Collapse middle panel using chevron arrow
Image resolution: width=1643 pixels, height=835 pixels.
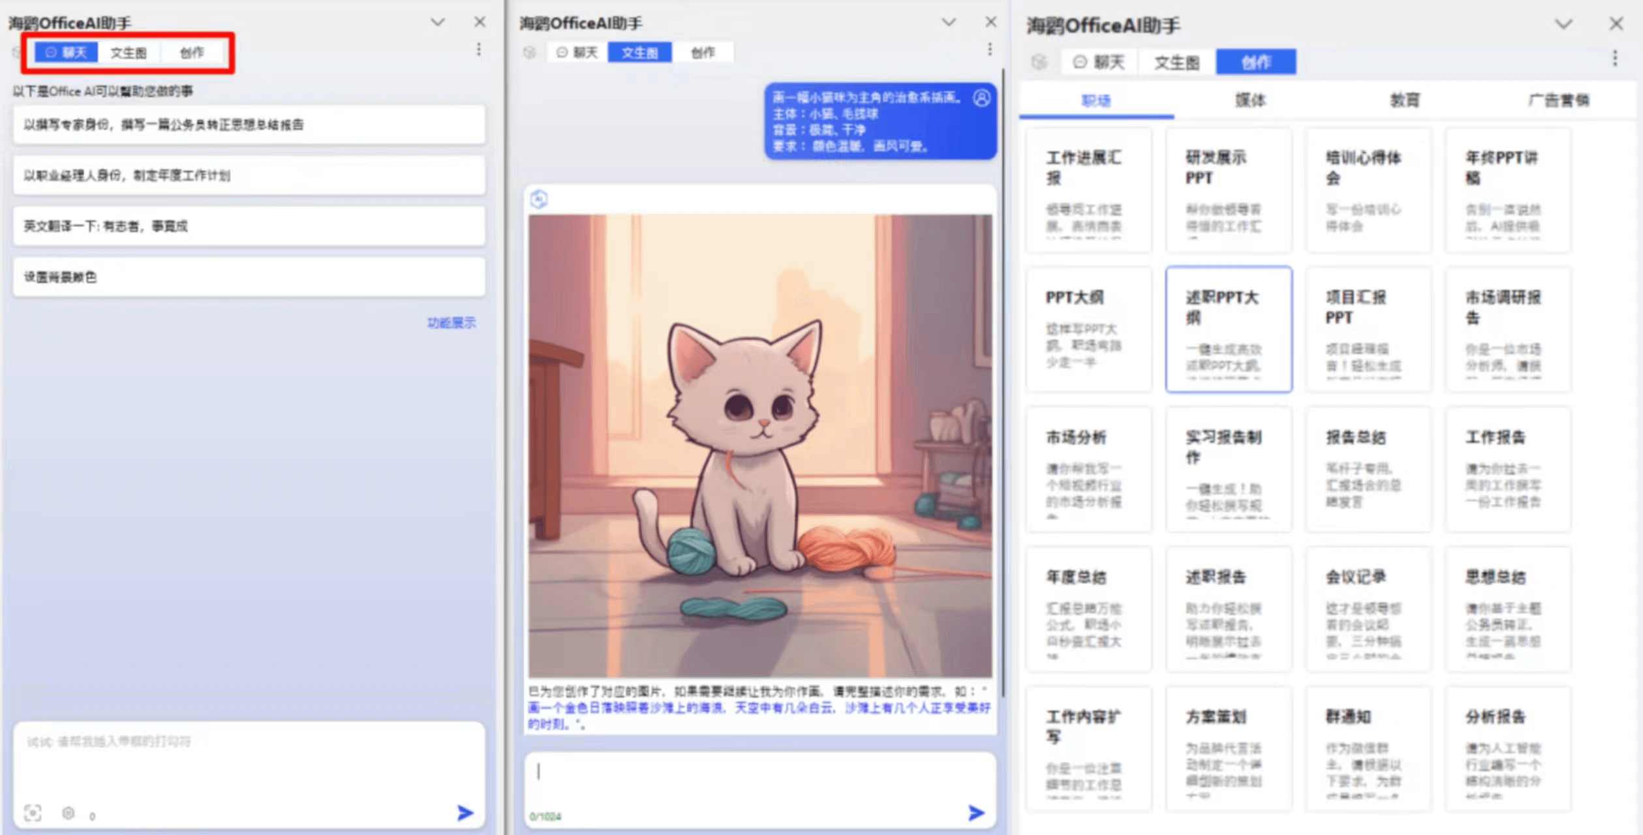tap(949, 22)
